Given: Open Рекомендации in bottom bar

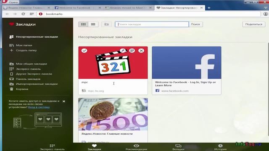Looking at the screenshot, I should (136, 147).
